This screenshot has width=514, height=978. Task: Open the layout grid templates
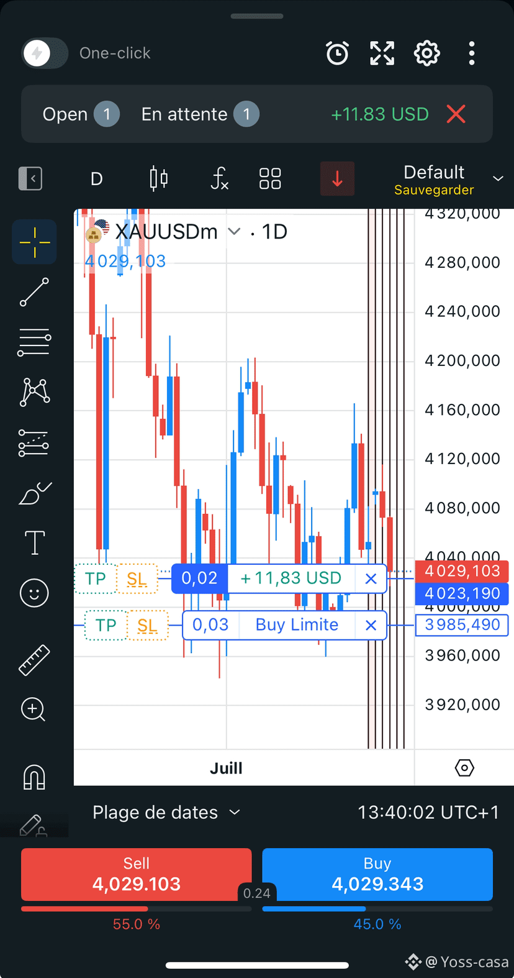coord(270,179)
